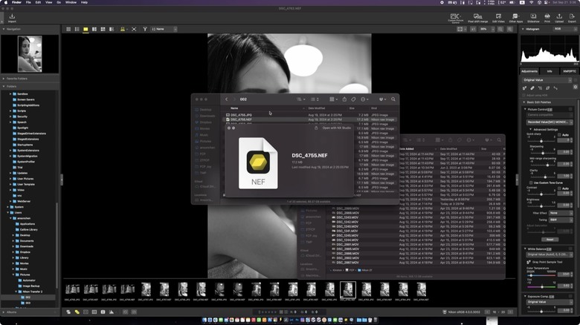Open Custom Picture Control tool
This screenshot has height=325, width=580.
point(455,18)
